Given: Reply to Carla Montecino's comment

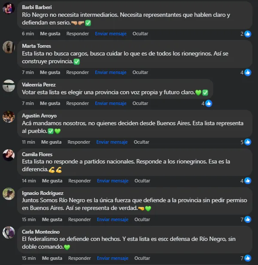Looking at the screenshot, I should pos(79,258).
